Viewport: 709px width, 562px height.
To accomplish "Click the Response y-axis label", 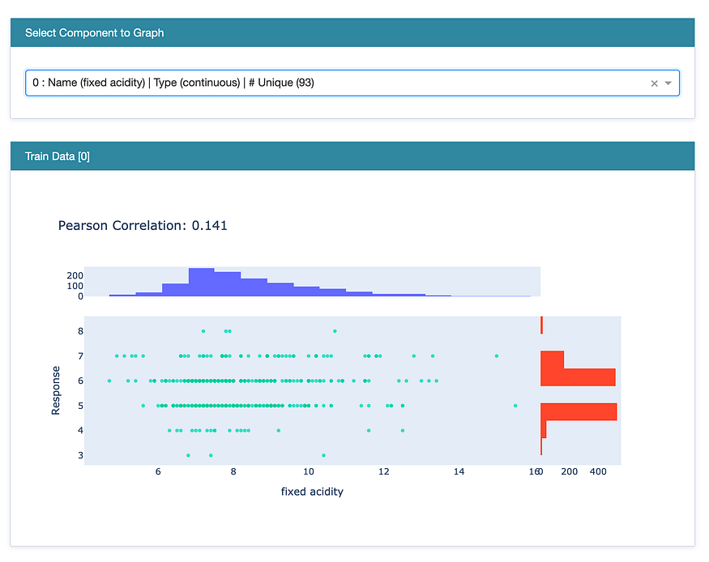I will [56, 390].
